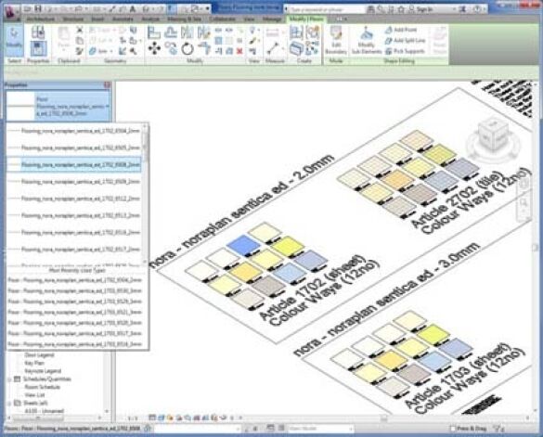This screenshot has width=543, height=437.
Task: Click the Rotate tool circular arrow icon
Action: pyautogui.click(x=187, y=49)
